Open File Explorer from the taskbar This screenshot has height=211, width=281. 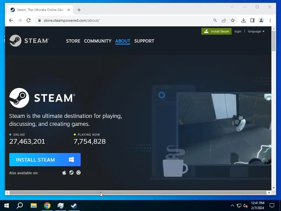tap(33, 206)
